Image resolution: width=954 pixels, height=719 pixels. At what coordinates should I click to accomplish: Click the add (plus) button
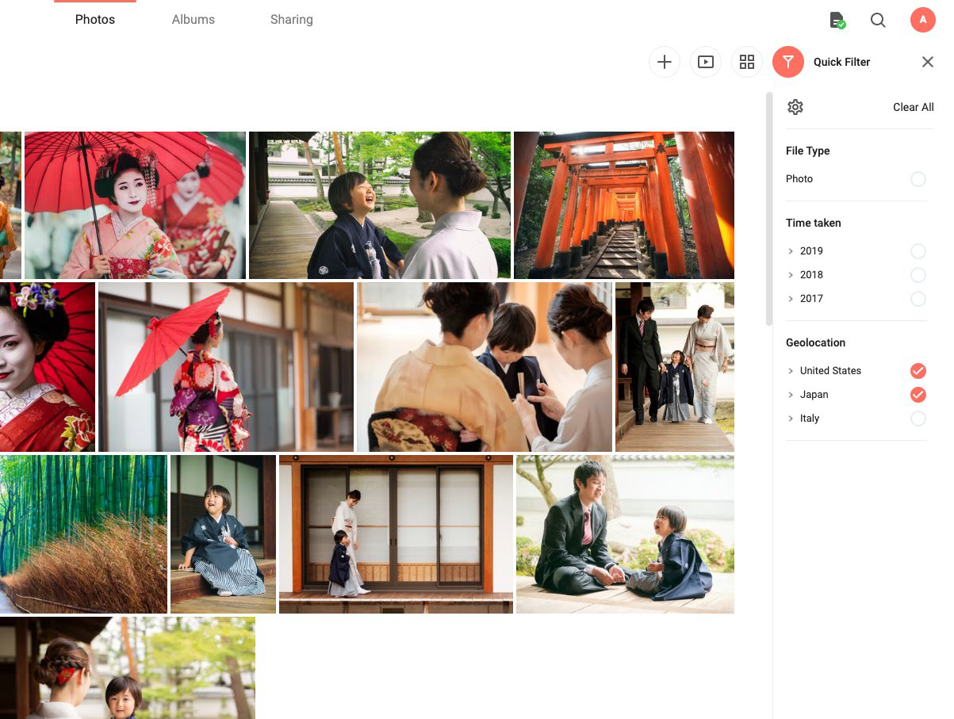[665, 62]
